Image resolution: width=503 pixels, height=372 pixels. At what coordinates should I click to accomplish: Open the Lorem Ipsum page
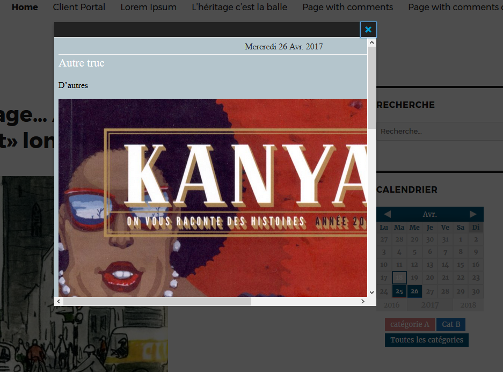click(149, 7)
